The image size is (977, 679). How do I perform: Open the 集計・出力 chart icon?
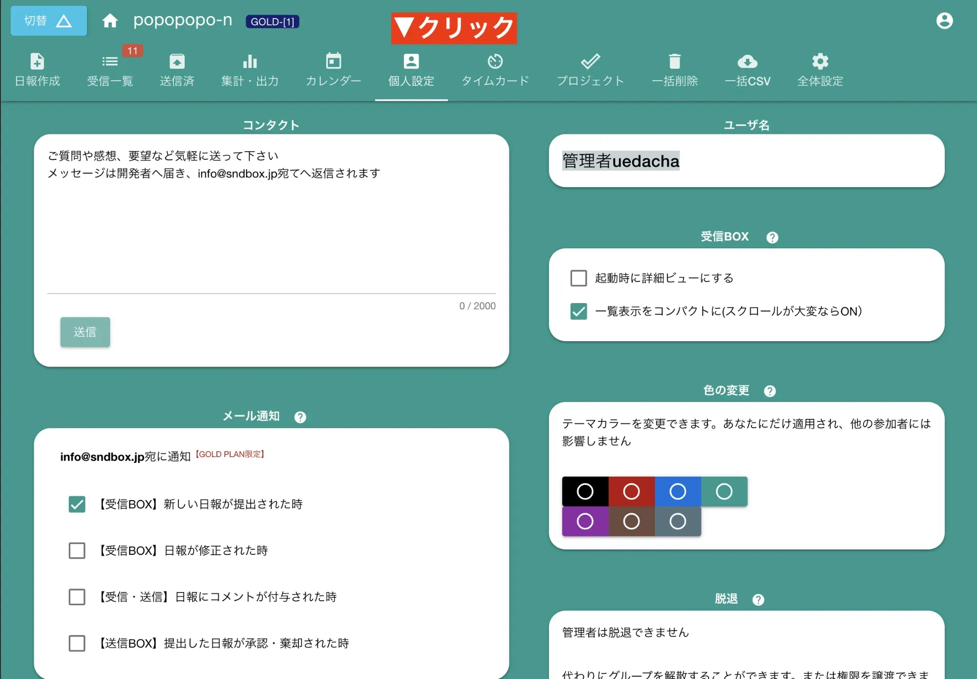250,68
